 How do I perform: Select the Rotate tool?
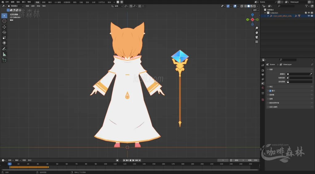(x=4, y=32)
